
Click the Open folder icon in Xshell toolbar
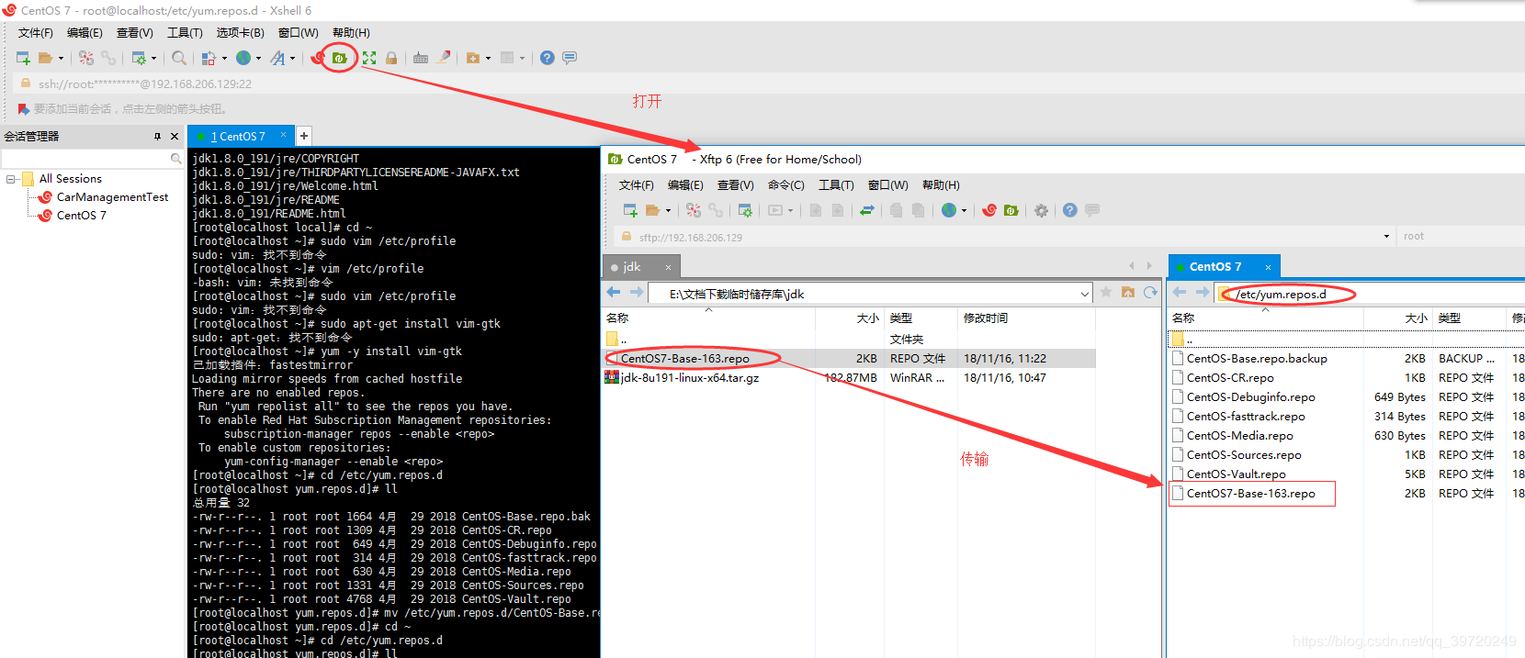click(45, 58)
